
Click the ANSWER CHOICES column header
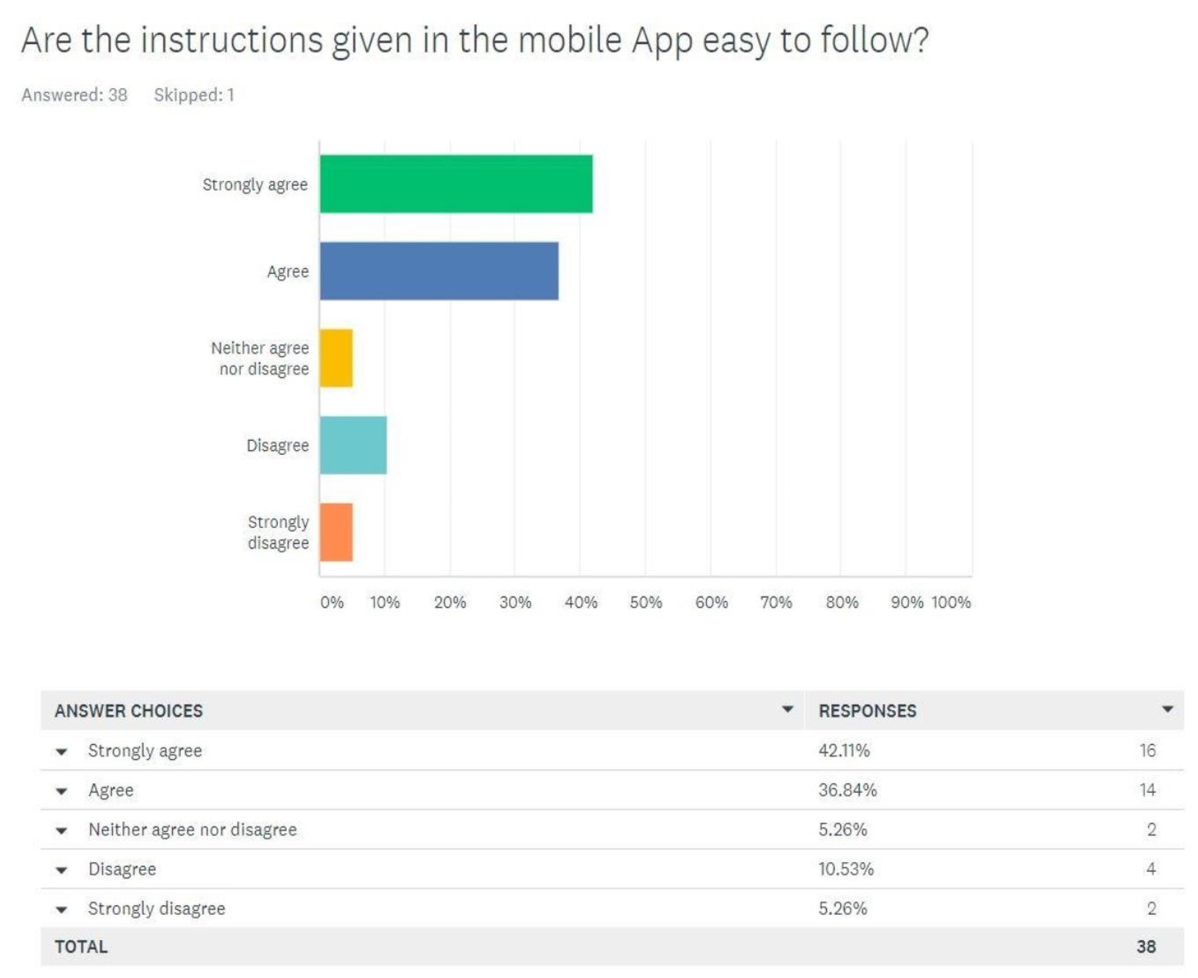pyautogui.click(x=128, y=710)
